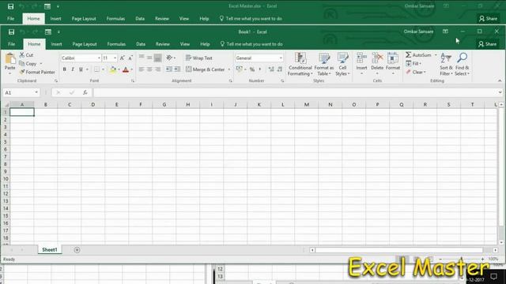The image size is (506, 284).
Task: Click the Borders icon
Action: click(x=96, y=69)
